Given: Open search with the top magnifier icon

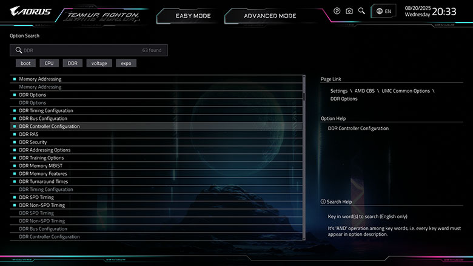Looking at the screenshot, I should [x=361, y=11].
